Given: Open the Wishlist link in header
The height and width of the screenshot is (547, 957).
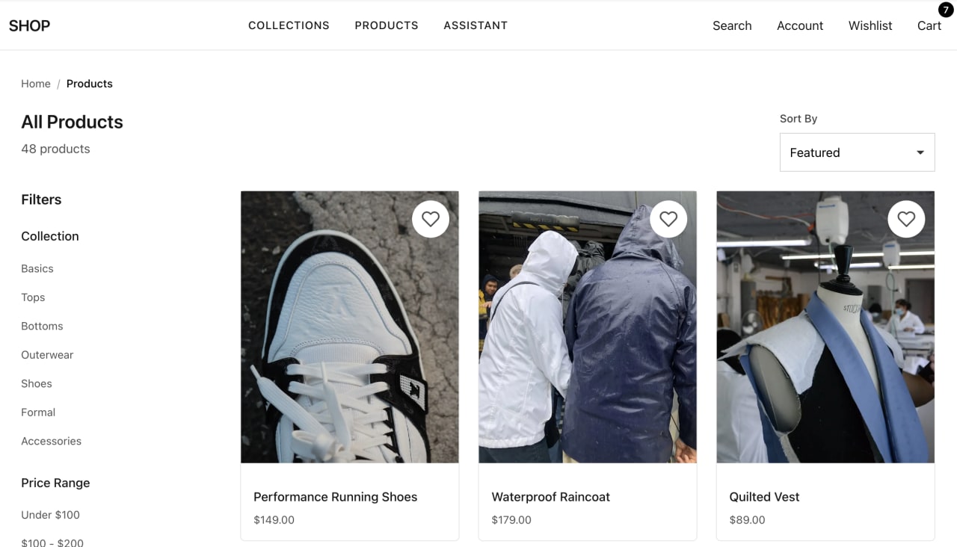Looking at the screenshot, I should tap(870, 25).
